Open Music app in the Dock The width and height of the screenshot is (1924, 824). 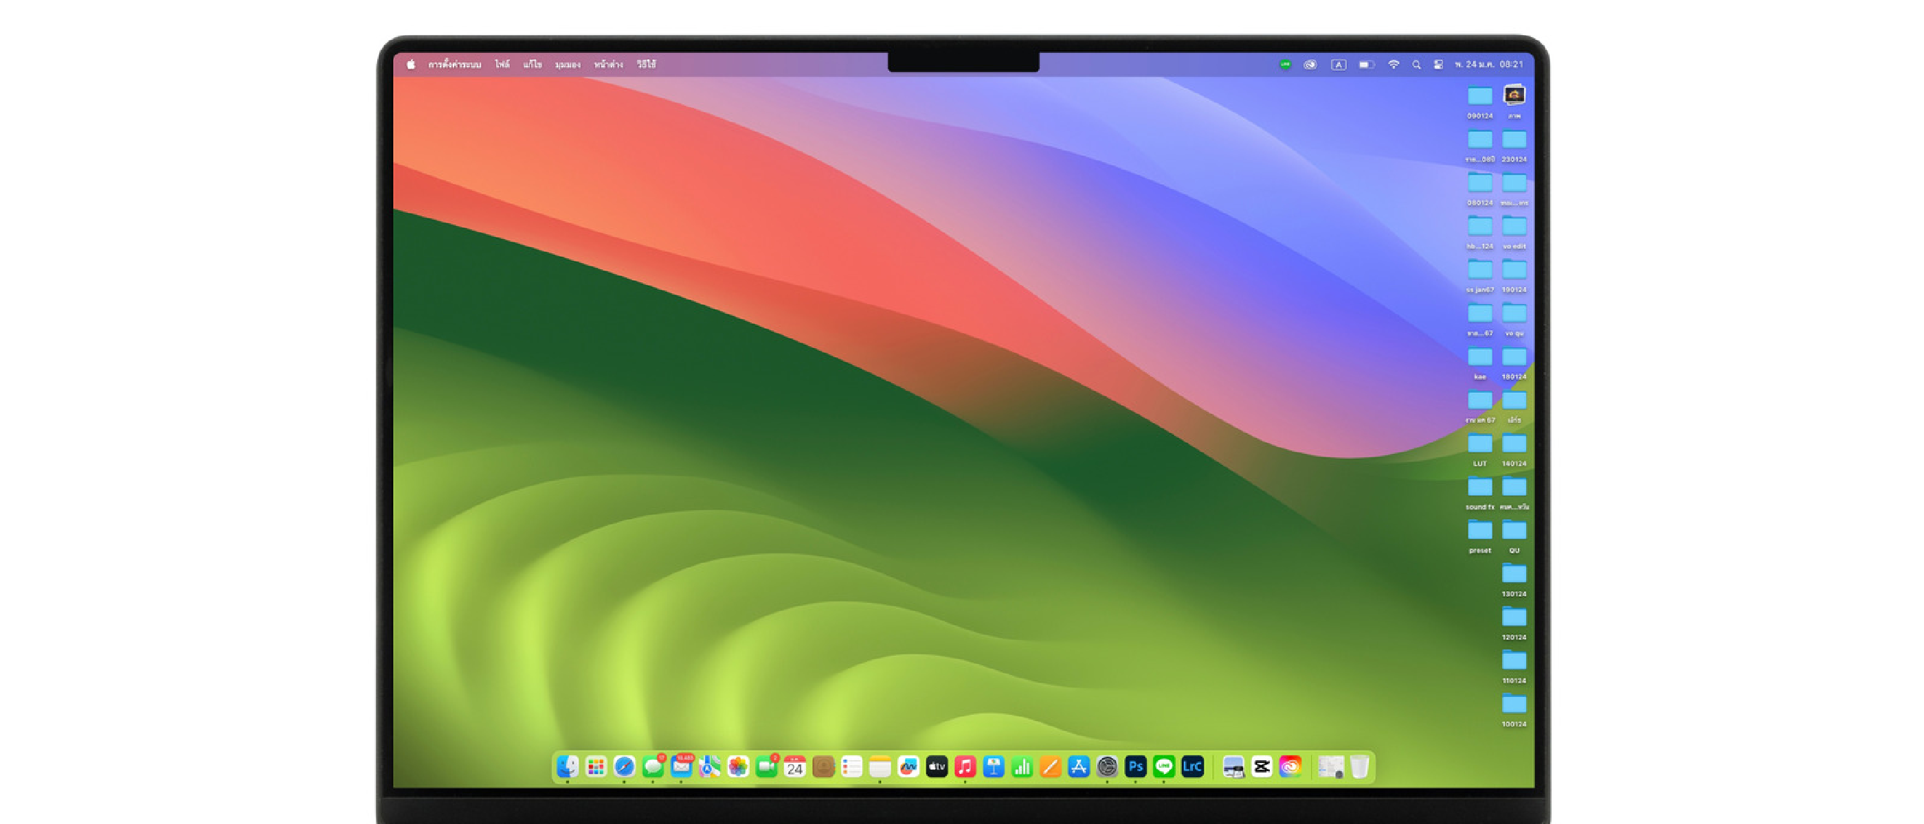(965, 766)
